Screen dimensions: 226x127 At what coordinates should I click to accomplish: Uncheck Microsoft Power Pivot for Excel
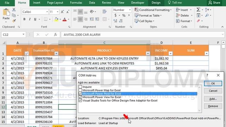tap(80, 94)
